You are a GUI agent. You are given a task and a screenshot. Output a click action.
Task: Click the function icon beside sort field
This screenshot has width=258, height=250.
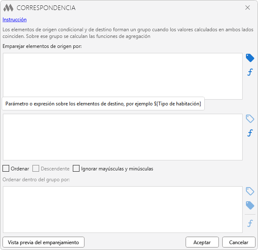coord(250,223)
